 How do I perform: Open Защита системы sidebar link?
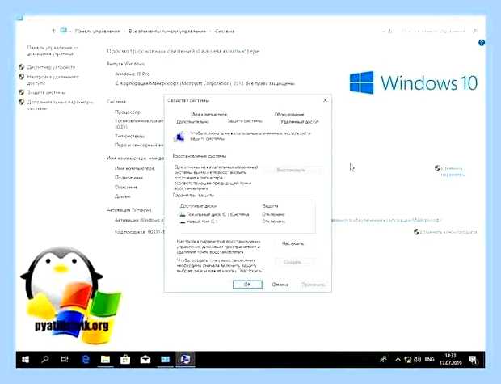click(x=46, y=92)
